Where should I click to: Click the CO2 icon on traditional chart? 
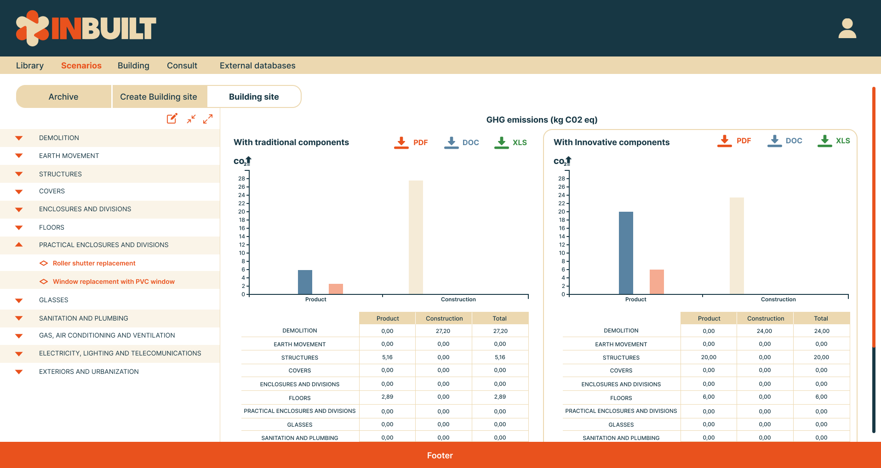(x=242, y=161)
